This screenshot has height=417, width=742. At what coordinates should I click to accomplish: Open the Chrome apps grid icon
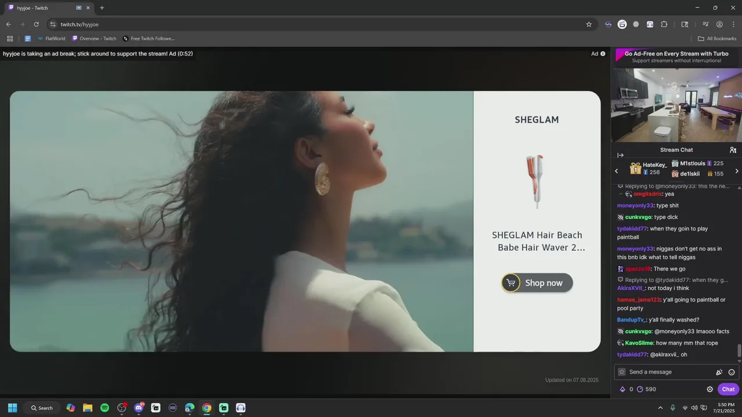pyautogui.click(x=10, y=39)
